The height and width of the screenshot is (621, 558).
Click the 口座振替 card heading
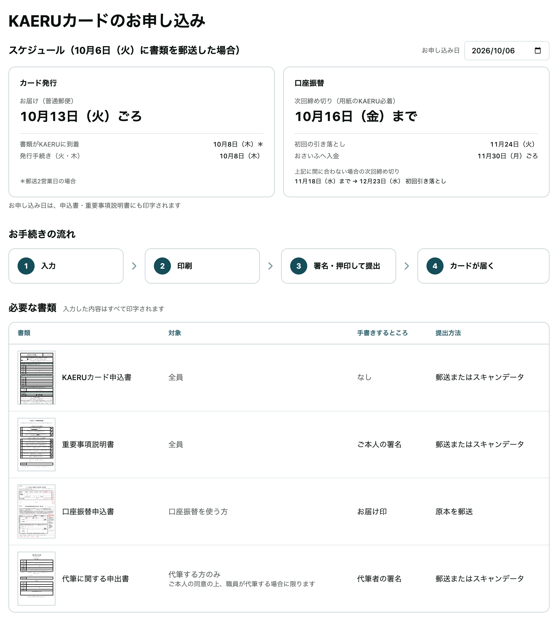309,83
